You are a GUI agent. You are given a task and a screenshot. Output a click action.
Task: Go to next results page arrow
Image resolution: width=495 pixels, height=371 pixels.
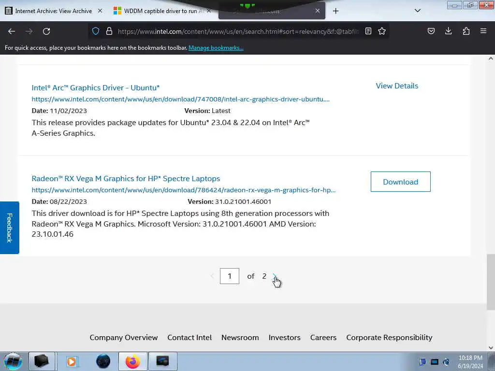click(275, 276)
